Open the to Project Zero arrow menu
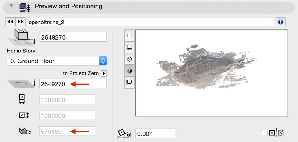 coord(104,73)
